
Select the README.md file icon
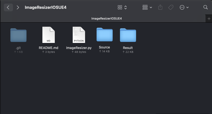click(48, 35)
